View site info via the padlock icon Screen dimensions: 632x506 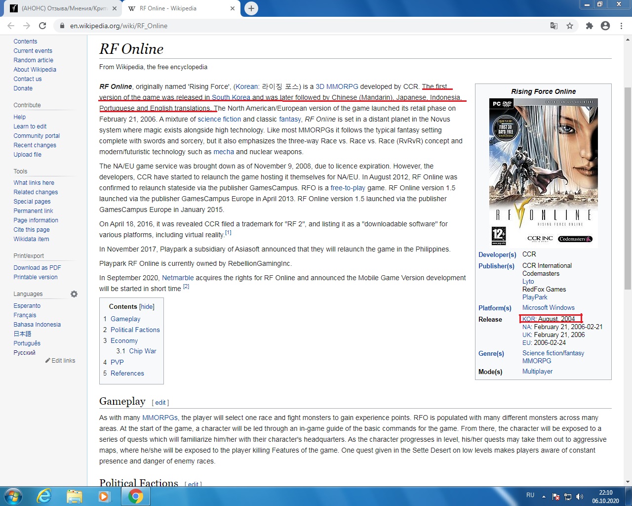coord(62,26)
